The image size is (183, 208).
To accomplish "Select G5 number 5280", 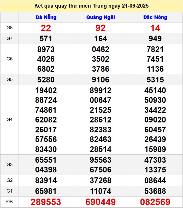I will [46, 80].
